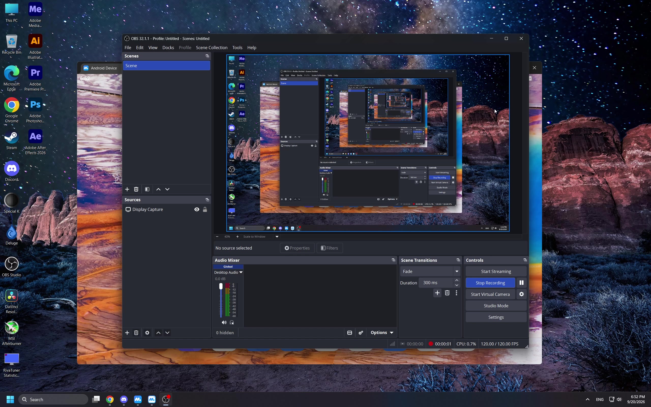Image resolution: width=651 pixels, height=407 pixels.
Task: Open source properties gear in Sources toolbar
Action: click(x=147, y=333)
